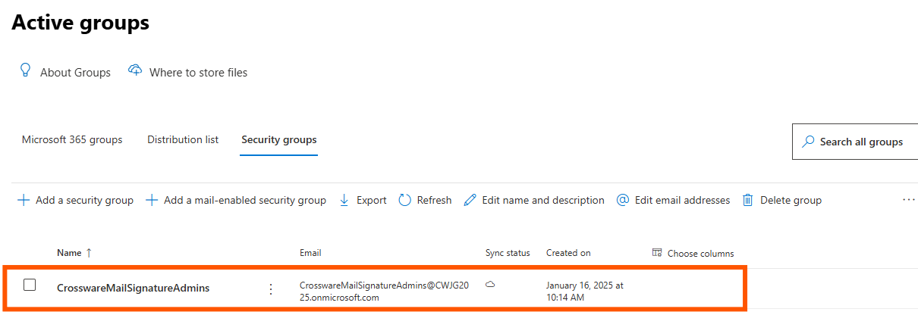Viewport: 918px width, 312px height.
Task: Click the cloud sync status icon
Action: point(490,285)
